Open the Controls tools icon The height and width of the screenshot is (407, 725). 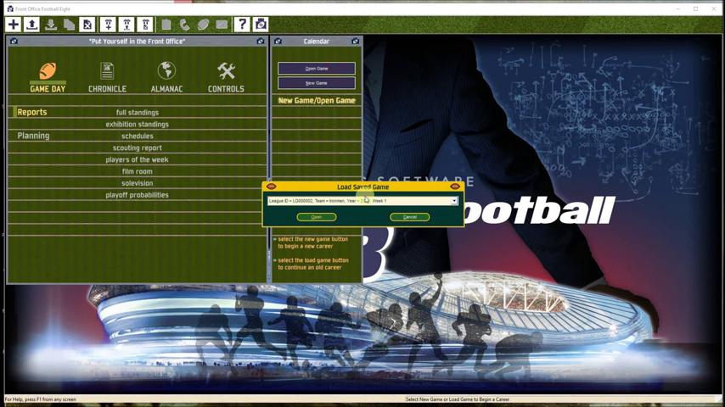pos(226,72)
